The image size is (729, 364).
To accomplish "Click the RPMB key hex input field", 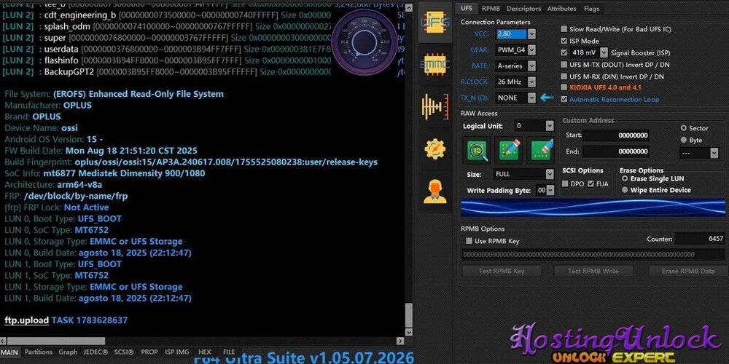I will coord(593,254).
